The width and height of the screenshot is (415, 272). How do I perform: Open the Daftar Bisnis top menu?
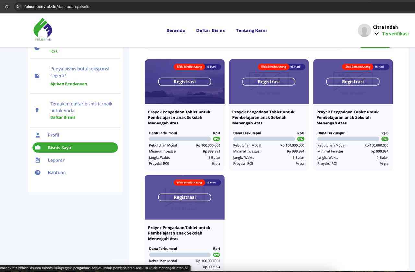pyautogui.click(x=210, y=30)
